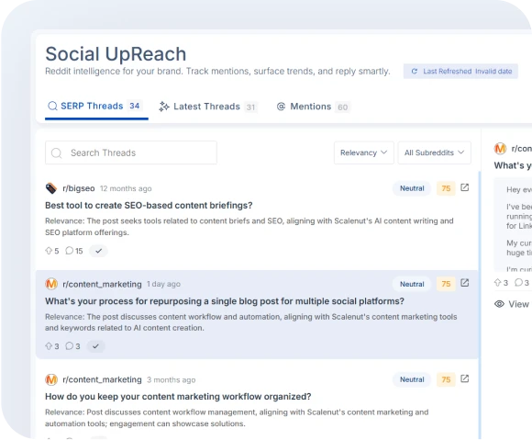
Task: Go to the Mentions tab
Action: (314, 107)
